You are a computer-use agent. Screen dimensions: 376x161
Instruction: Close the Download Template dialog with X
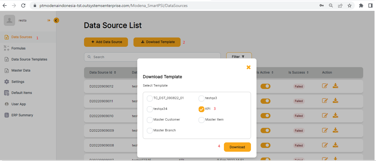point(248,67)
